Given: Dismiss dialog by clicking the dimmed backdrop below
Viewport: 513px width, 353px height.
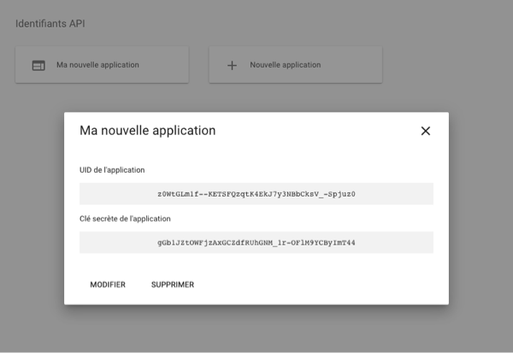Looking at the screenshot, I should tap(256, 329).
